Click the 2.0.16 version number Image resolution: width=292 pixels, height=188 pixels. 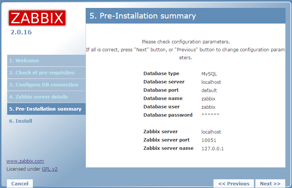pyautogui.click(x=21, y=32)
